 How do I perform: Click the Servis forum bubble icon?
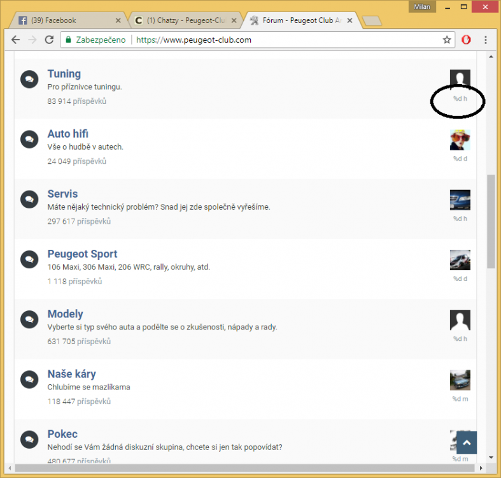pos(29,199)
